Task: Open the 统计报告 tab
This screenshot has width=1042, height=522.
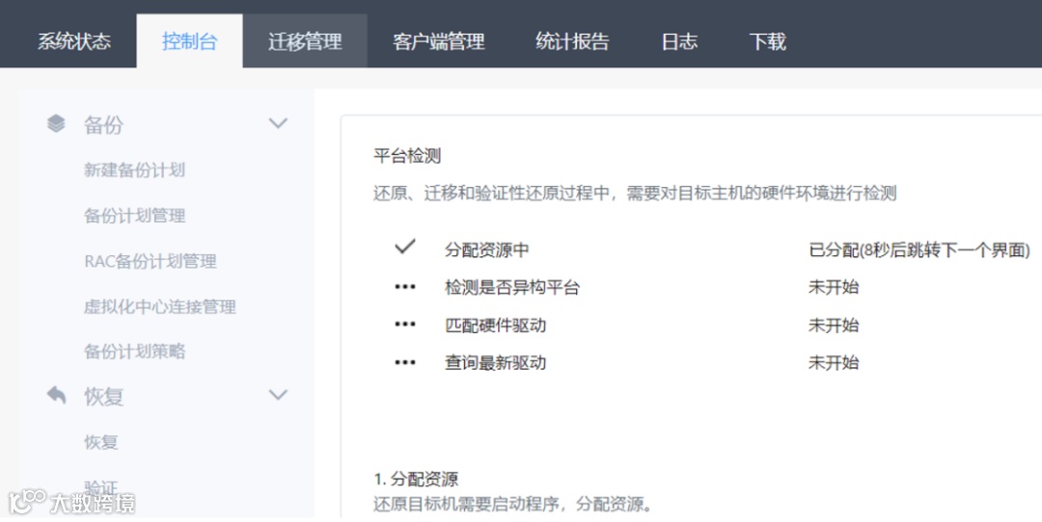Action: (x=572, y=41)
